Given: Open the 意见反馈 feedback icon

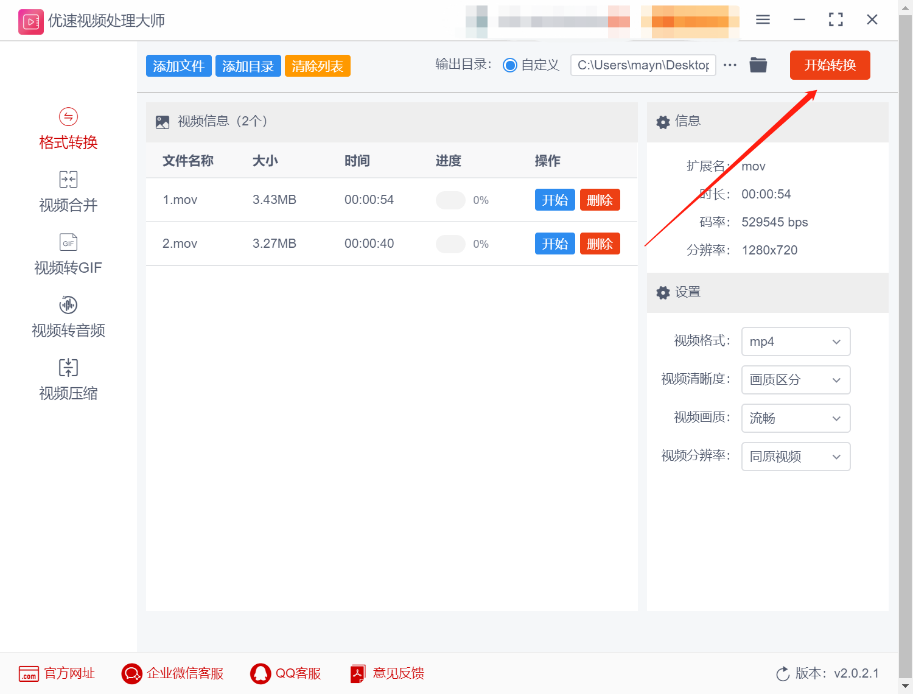Looking at the screenshot, I should click(x=358, y=674).
